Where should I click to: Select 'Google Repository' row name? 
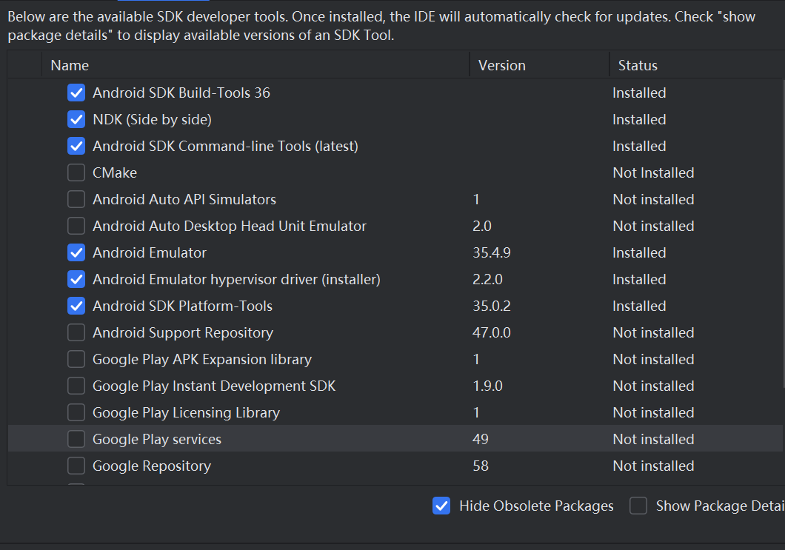point(152,466)
